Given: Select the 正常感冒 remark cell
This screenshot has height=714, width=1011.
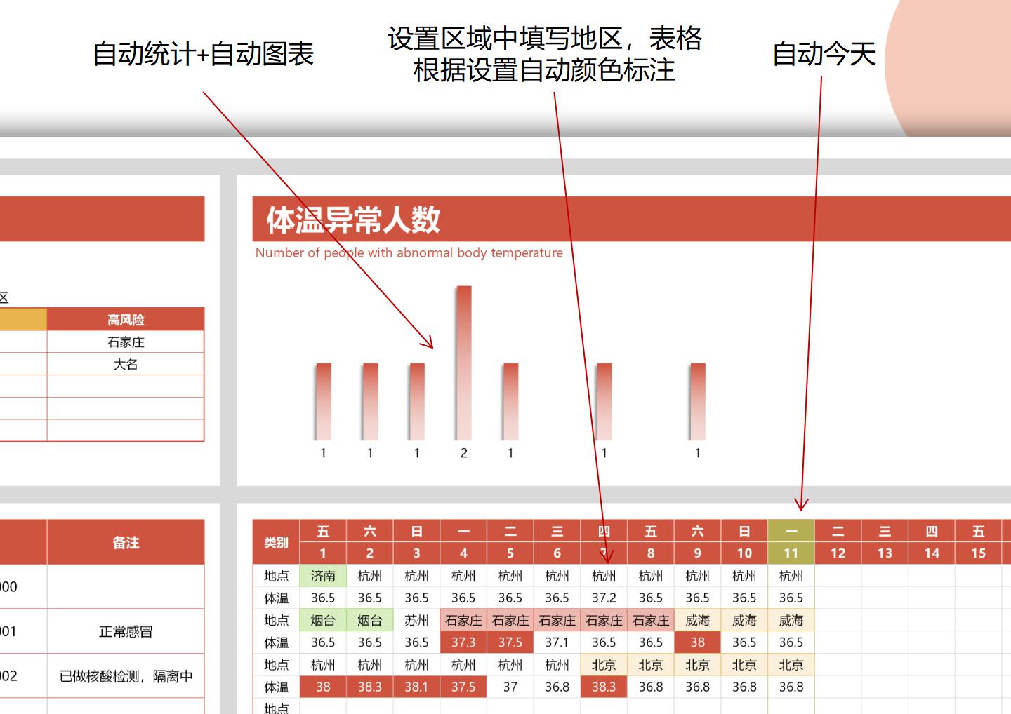Looking at the screenshot, I should (x=126, y=631).
